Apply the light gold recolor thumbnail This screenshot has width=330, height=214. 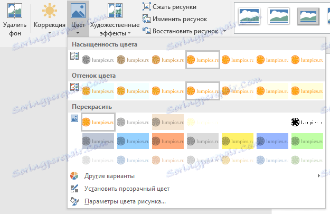pos(238,160)
